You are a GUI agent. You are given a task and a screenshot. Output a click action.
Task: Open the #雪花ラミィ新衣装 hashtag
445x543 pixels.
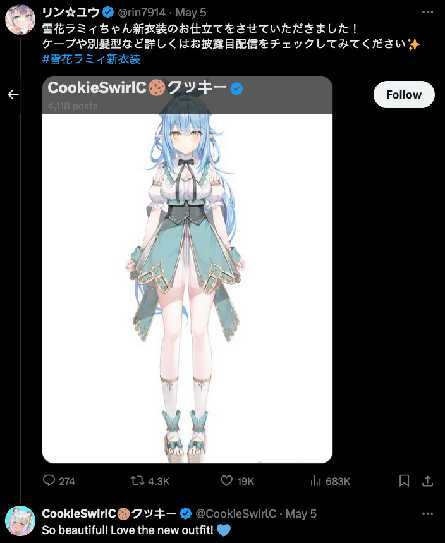[92, 59]
